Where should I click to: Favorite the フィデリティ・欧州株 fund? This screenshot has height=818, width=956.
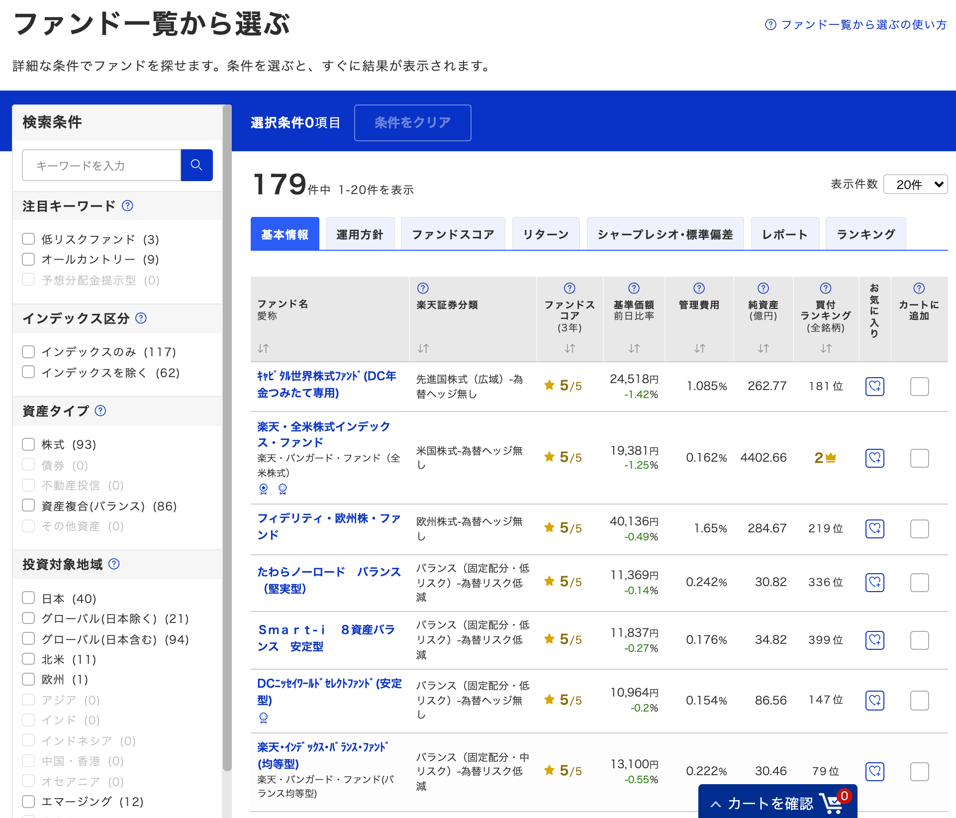tap(875, 528)
